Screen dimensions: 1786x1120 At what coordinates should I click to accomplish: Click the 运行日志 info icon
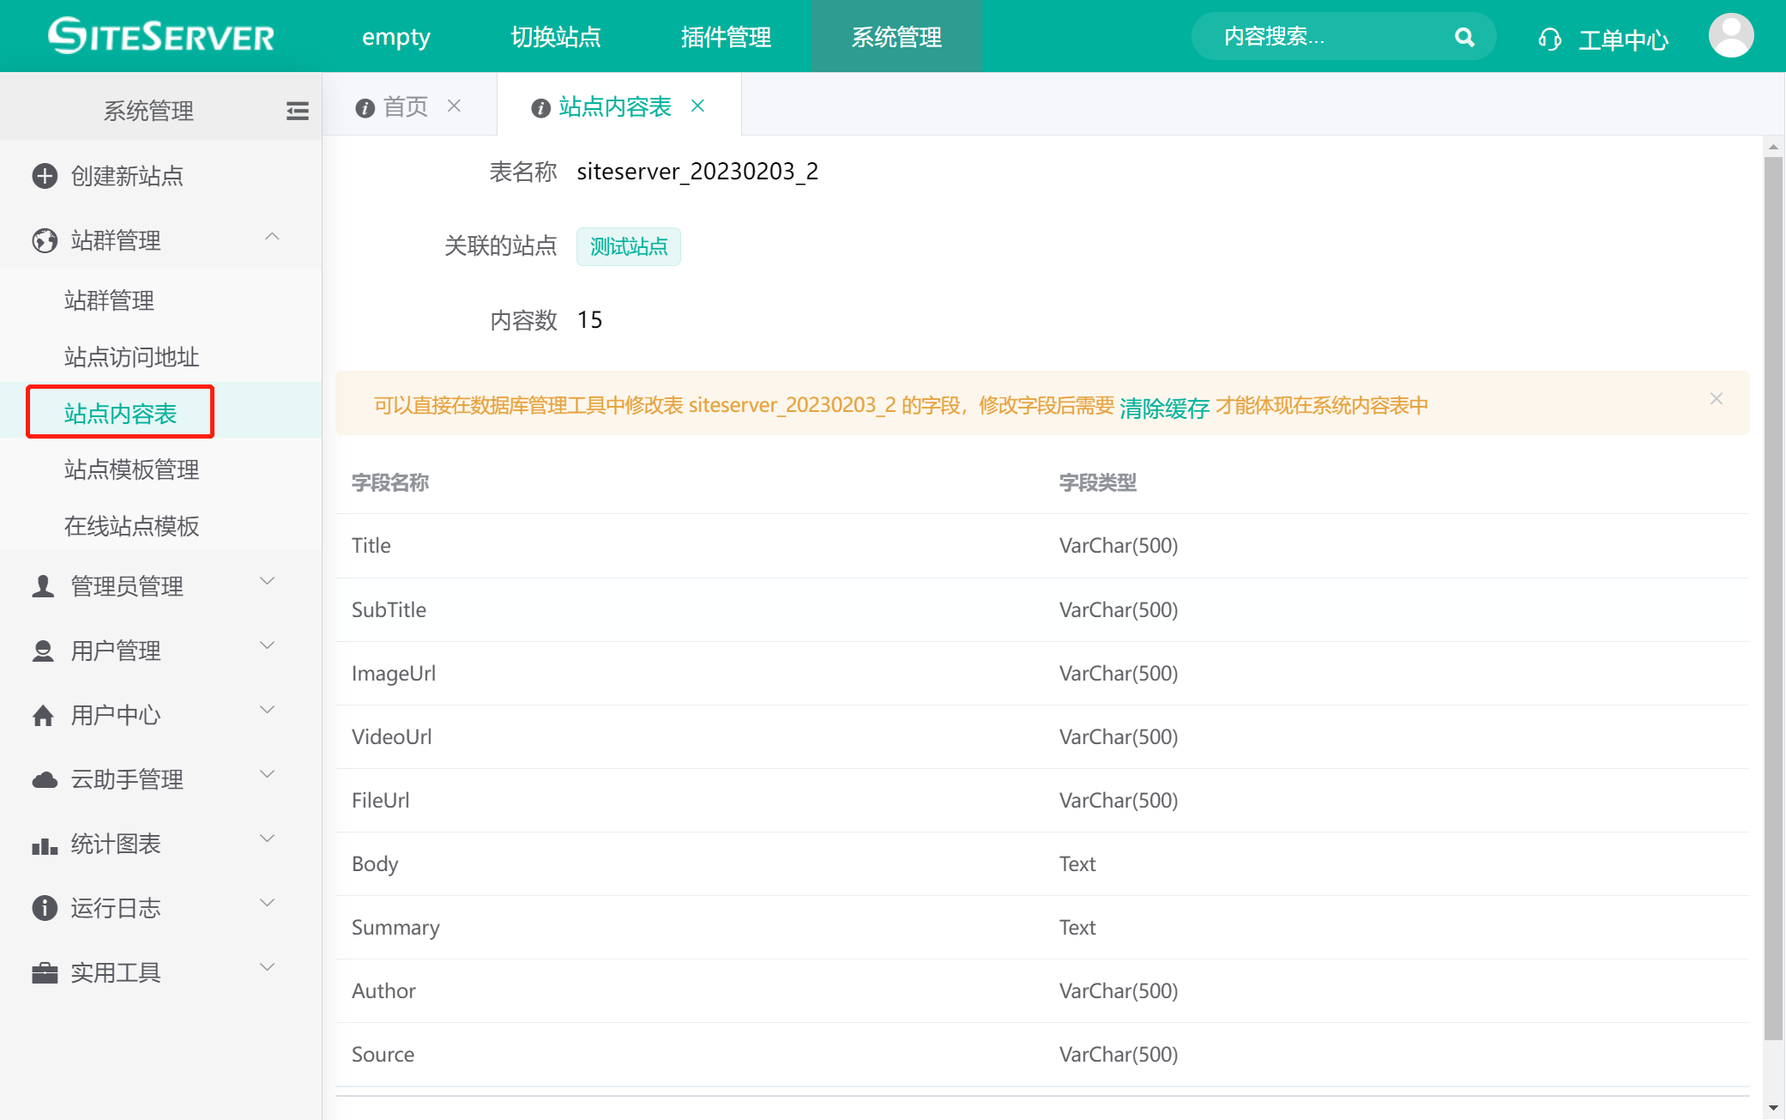pyautogui.click(x=43, y=907)
